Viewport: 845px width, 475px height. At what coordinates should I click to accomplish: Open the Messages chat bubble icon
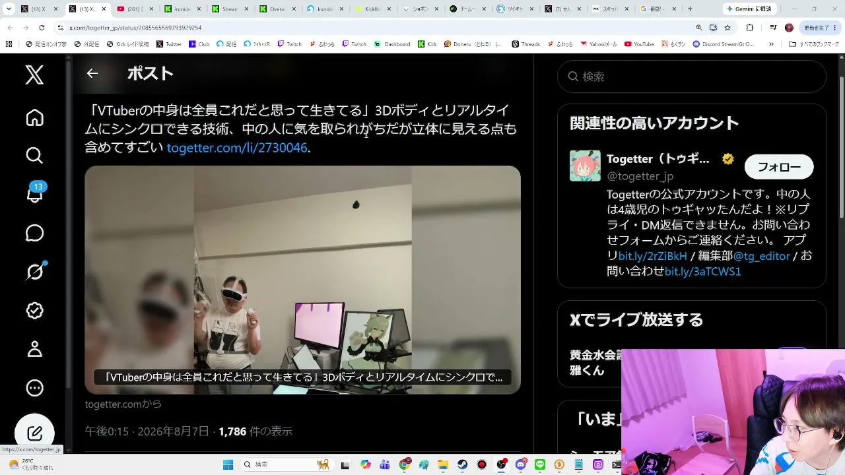click(34, 233)
